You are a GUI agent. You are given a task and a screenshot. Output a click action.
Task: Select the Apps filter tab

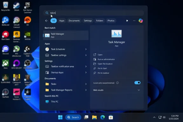pyautogui.click(x=62, y=21)
